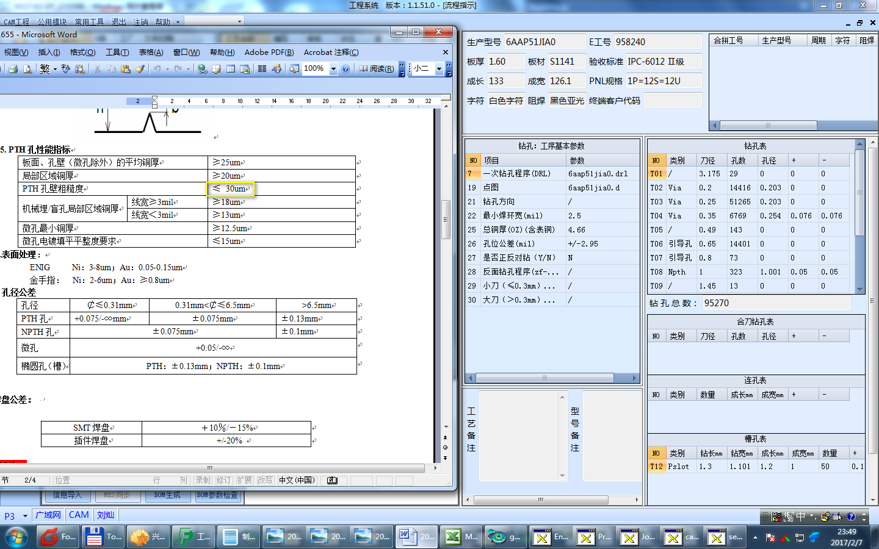The width and height of the screenshot is (879, 549).
Task: Click the BOM参数检查 button
Action: [x=217, y=495]
